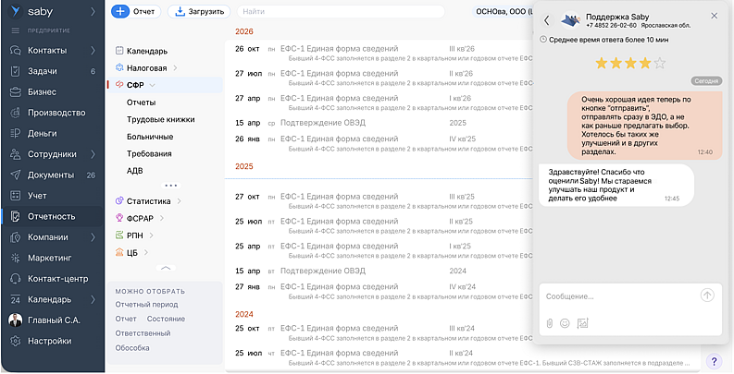This screenshot has width=734, height=374.
Task: Open Трудовые книжки subsection
Action: pos(161,119)
